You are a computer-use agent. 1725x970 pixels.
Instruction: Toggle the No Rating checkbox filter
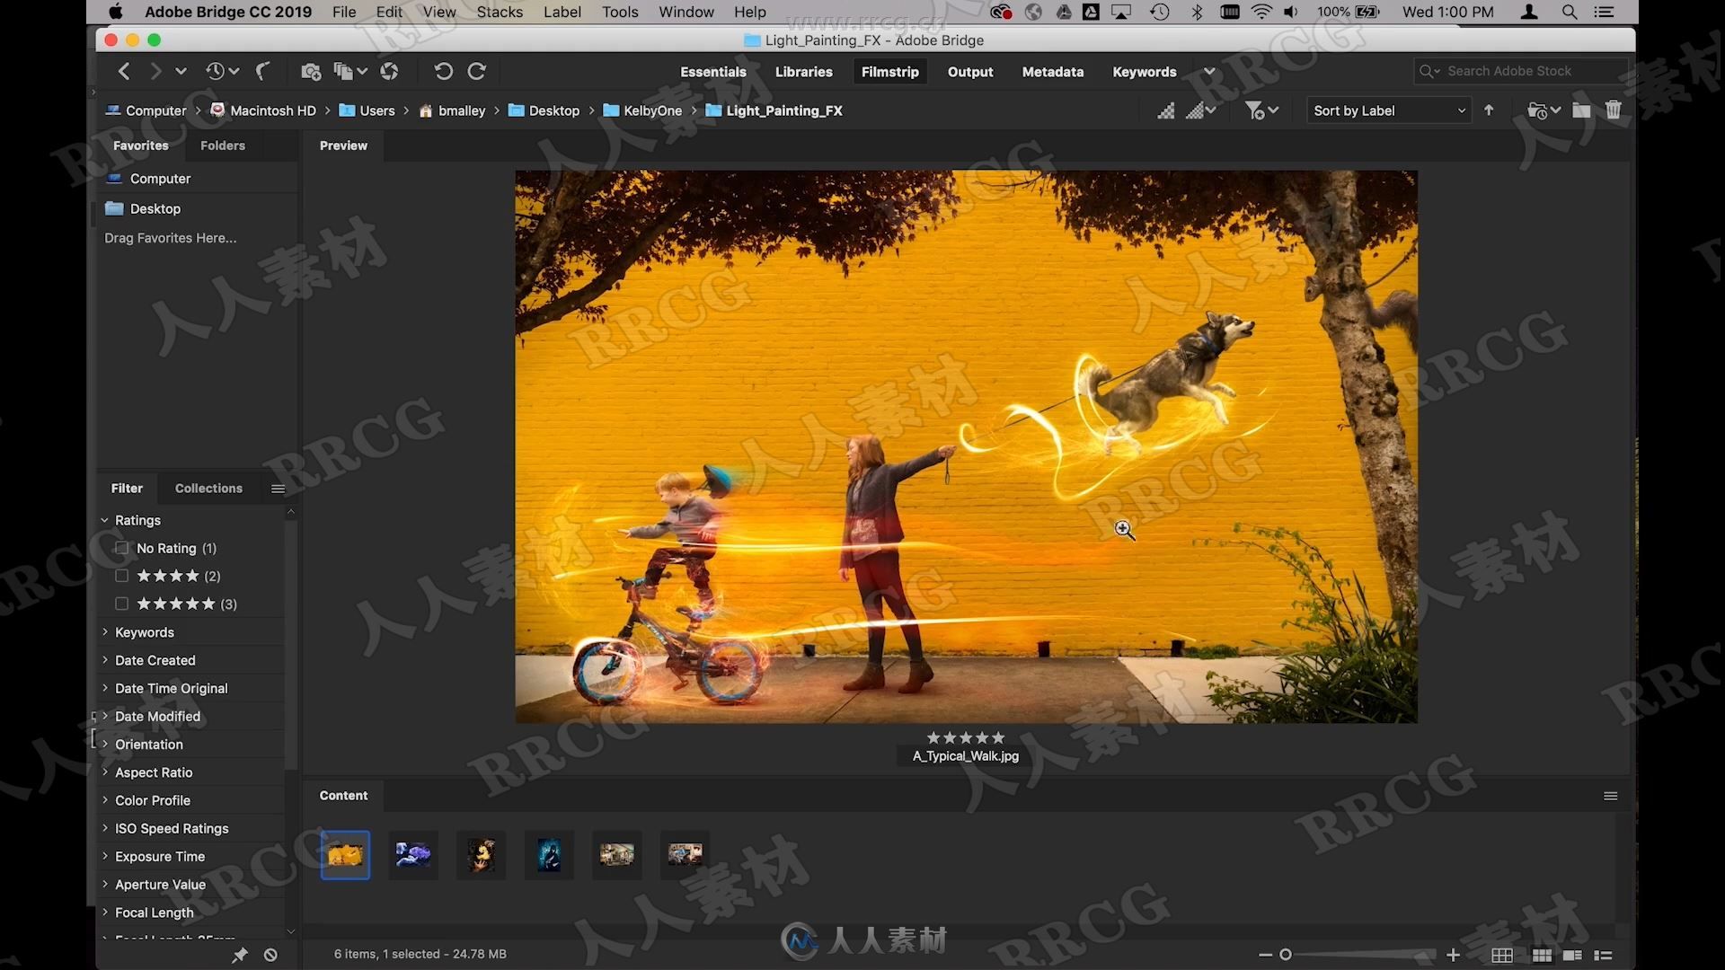(x=121, y=547)
